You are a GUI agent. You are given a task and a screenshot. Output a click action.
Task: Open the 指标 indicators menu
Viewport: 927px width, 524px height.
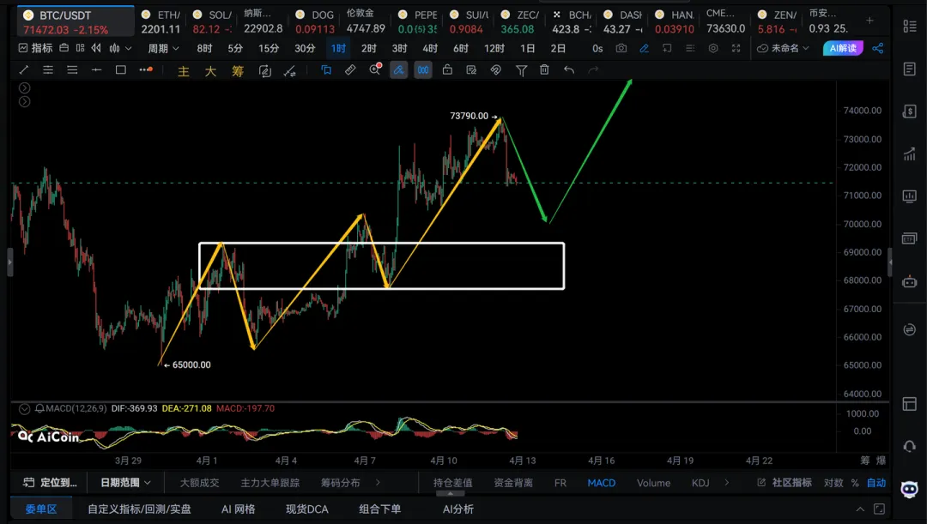[35, 48]
